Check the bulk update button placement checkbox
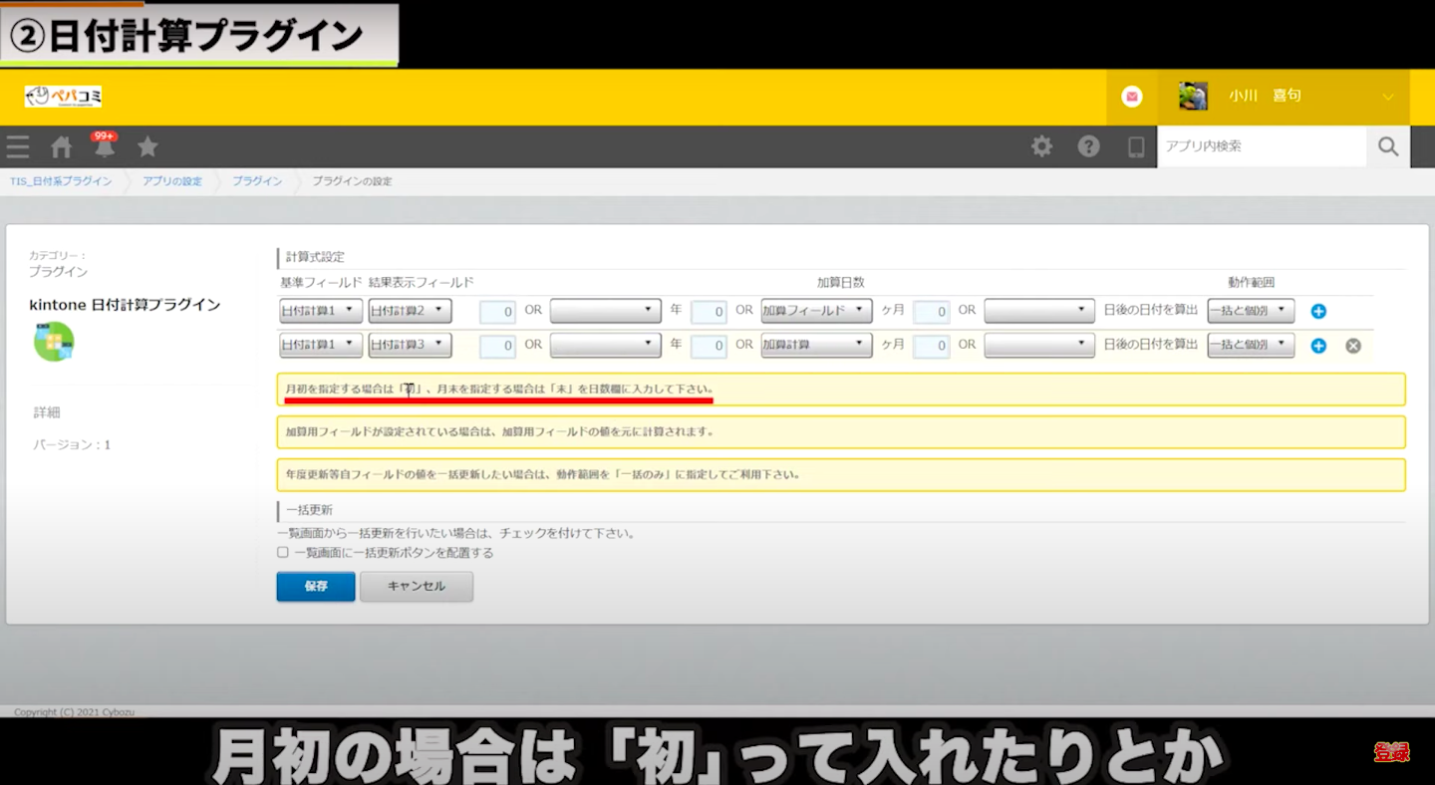Viewport: 1435px width, 785px height. click(283, 552)
